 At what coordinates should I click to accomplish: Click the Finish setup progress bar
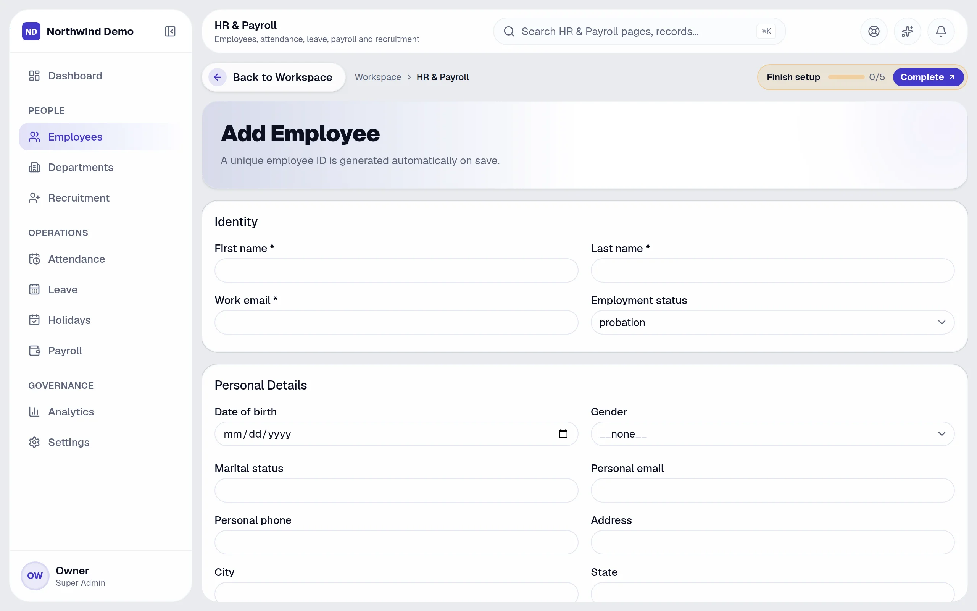click(x=846, y=77)
